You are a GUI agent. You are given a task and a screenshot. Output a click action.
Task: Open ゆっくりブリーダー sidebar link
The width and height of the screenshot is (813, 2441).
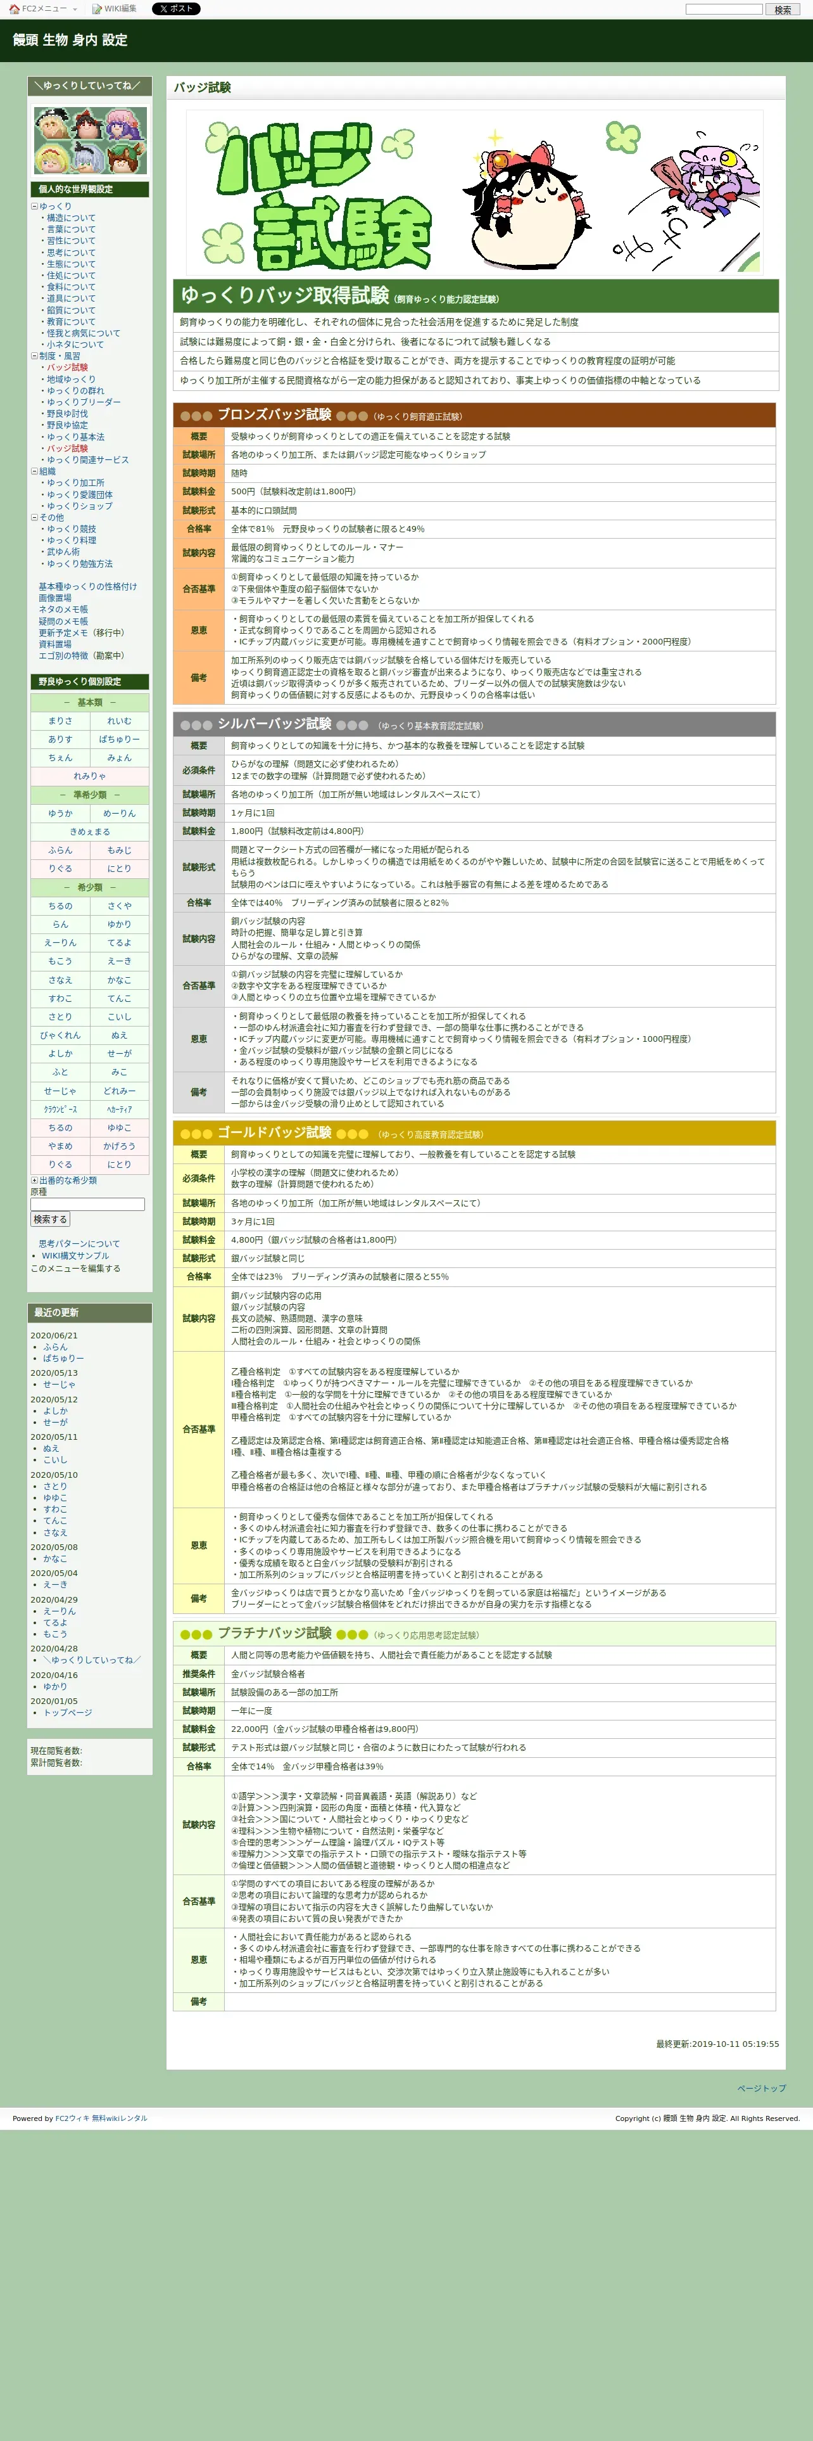[84, 402]
